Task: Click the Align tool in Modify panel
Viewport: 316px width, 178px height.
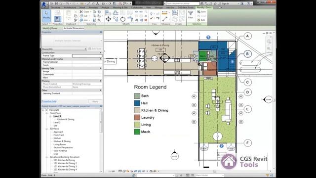Action: [x=108, y=13]
